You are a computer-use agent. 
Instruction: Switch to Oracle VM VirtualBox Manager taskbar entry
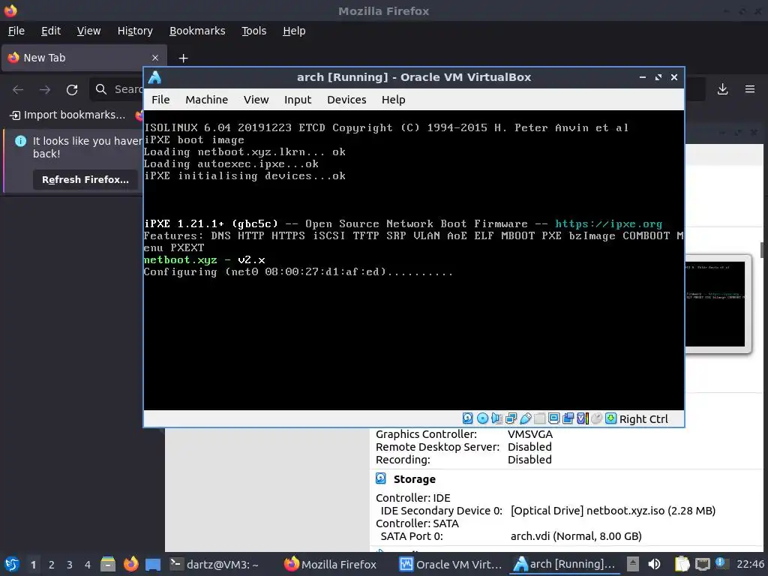pyautogui.click(x=451, y=564)
